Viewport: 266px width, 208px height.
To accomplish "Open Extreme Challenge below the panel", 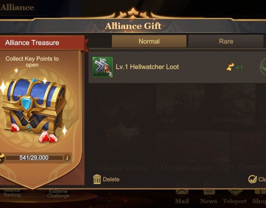I will pos(58,194).
